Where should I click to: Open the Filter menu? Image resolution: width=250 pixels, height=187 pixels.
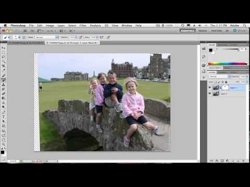coord(83,25)
